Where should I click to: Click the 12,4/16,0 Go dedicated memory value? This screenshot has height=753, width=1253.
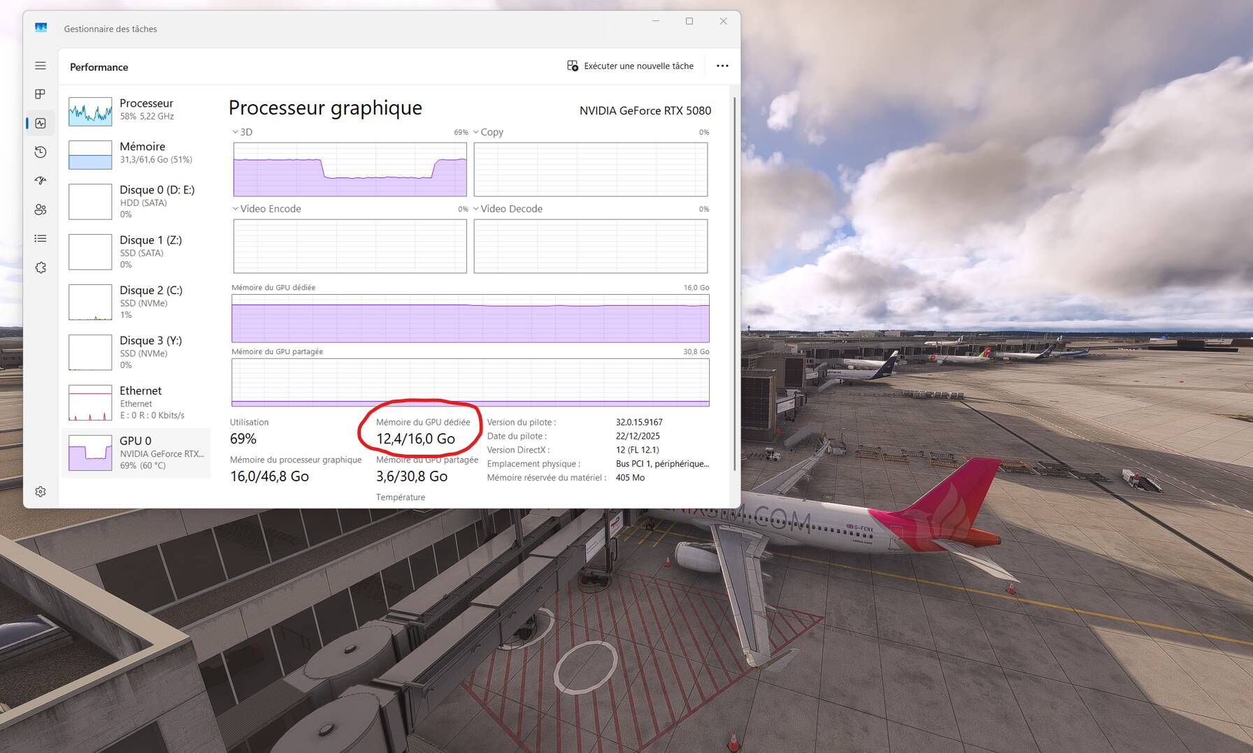pyautogui.click(x=416, y=439)
